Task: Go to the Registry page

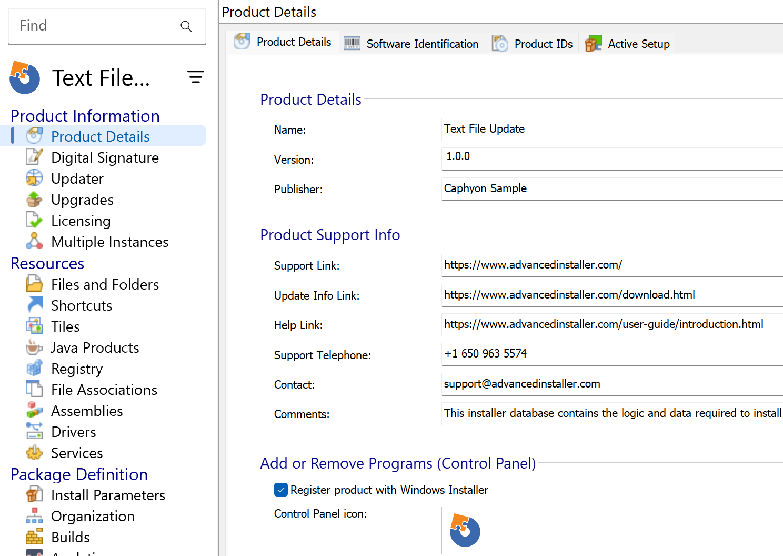Action: coord(77,369)
